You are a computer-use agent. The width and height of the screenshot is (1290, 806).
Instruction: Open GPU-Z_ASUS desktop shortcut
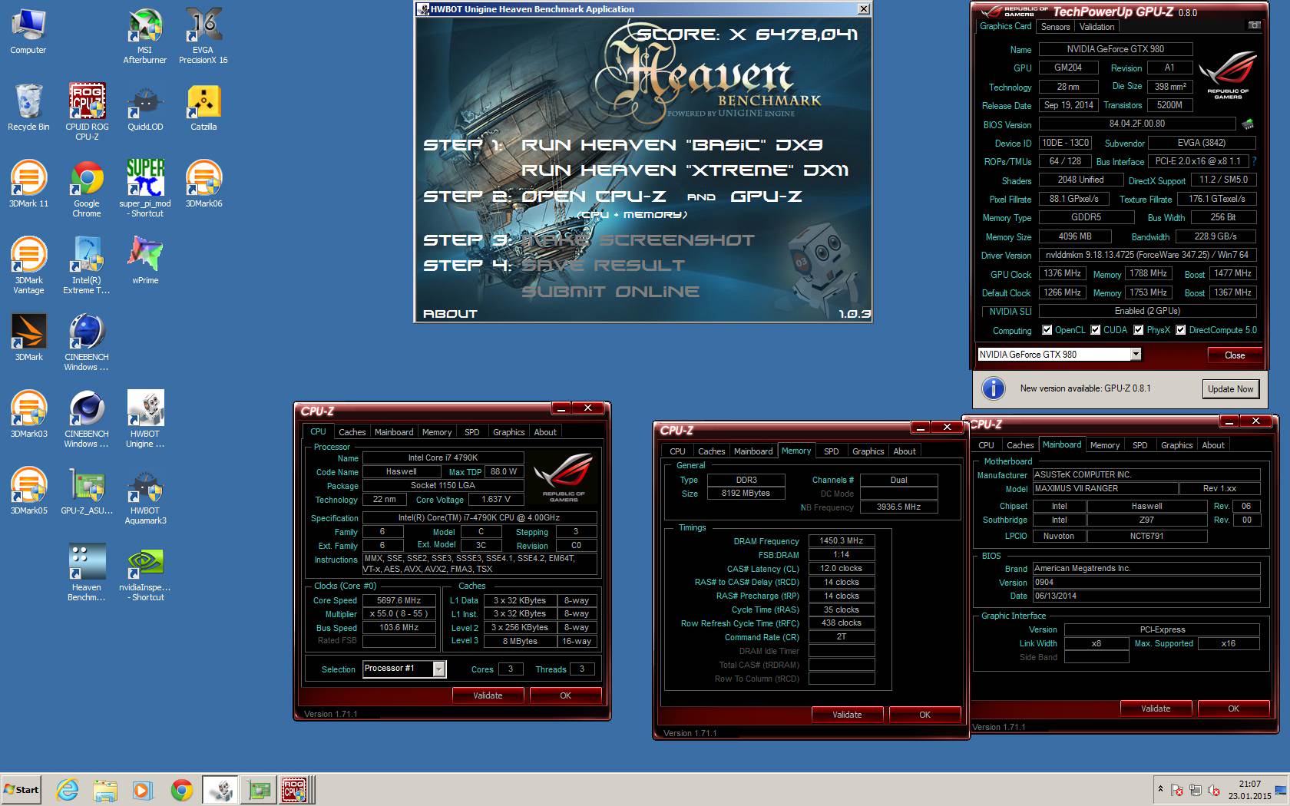(87, 491)
